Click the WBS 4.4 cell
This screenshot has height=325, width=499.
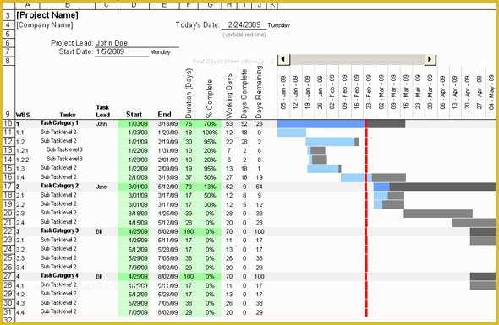[20, 313]
